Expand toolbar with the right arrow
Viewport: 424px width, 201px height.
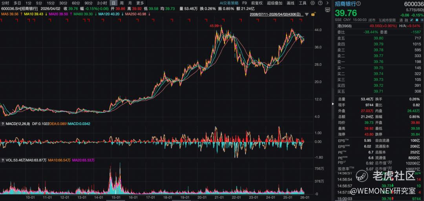(x=327, y=3)
